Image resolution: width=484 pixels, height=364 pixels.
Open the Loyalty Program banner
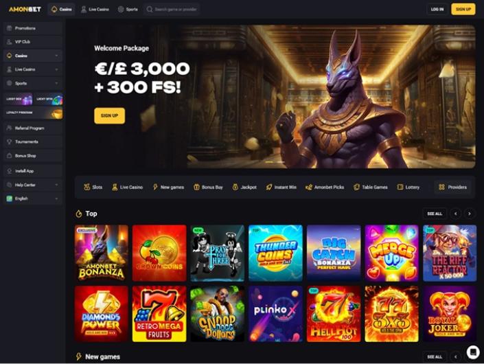[x=33, y=113]
